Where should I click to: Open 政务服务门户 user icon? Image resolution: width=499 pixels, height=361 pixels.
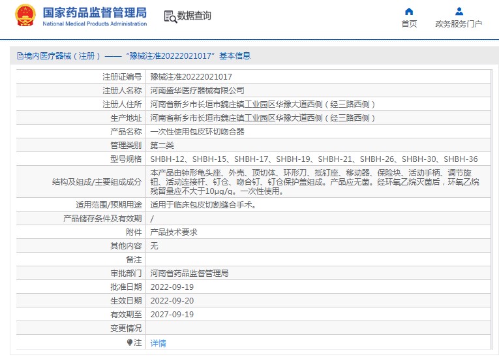(459, 12)
